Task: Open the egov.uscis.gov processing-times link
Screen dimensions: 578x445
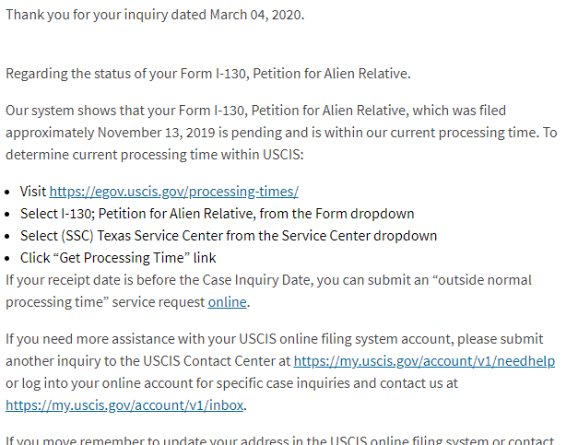Action: (x=173, y=192)
